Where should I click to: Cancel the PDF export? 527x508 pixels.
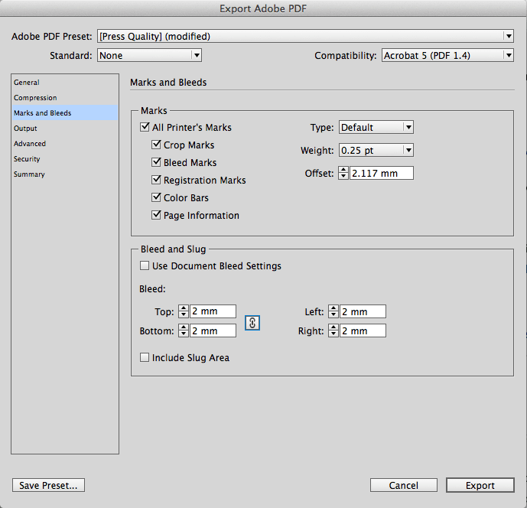(404, 485)
